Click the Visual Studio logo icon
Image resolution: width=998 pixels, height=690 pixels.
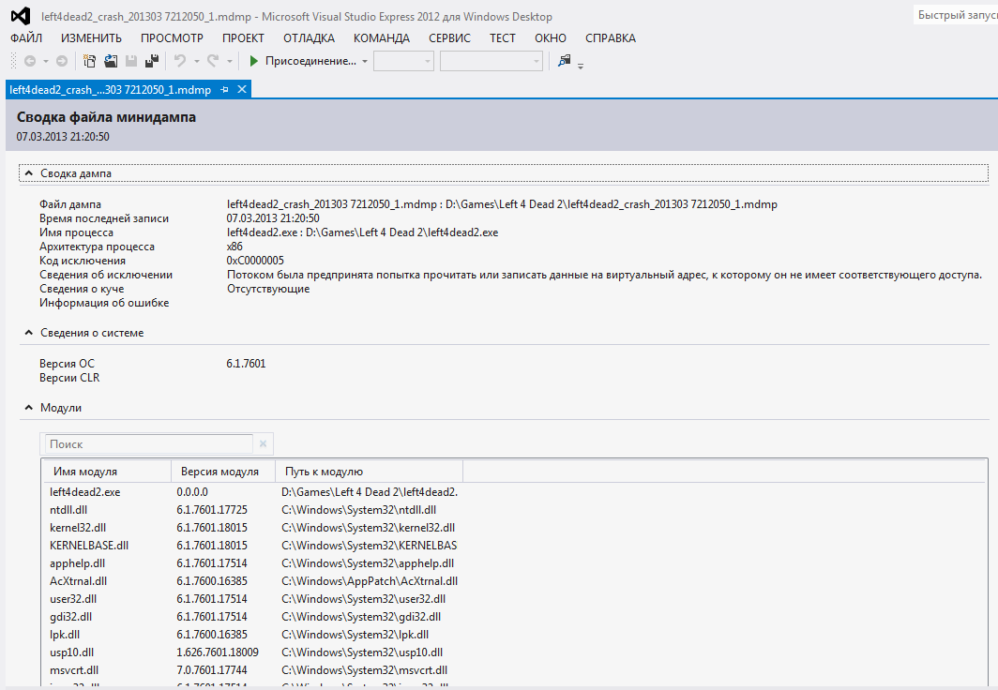pos(21,17)
